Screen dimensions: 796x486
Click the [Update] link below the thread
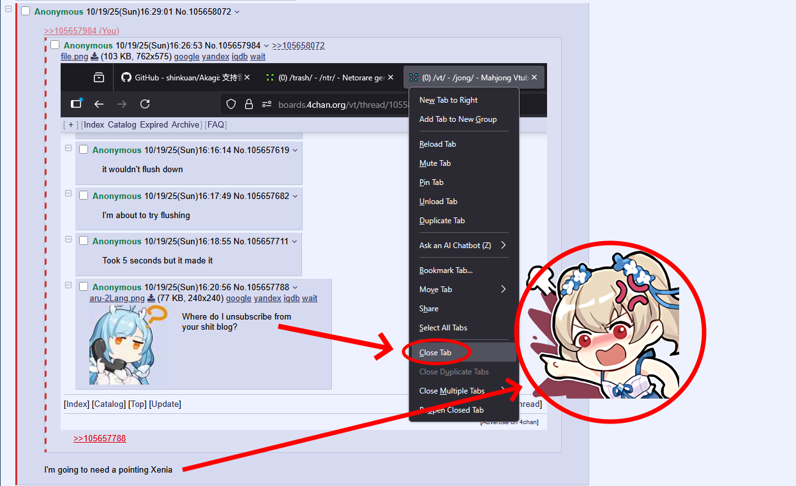pos(165,404)
